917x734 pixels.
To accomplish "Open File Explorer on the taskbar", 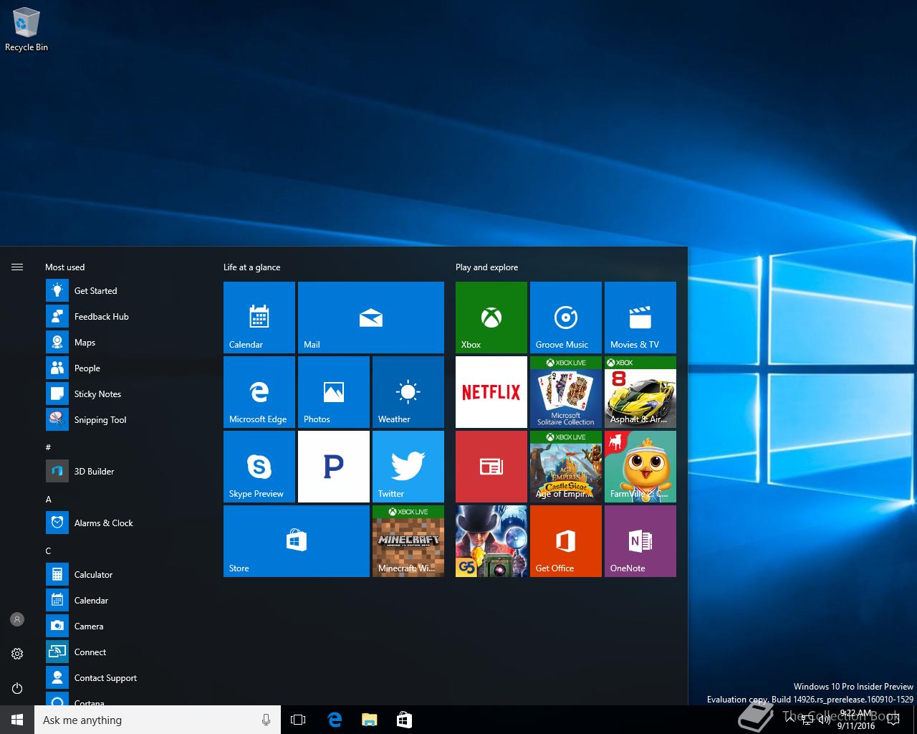I will [x=370, y=720].
